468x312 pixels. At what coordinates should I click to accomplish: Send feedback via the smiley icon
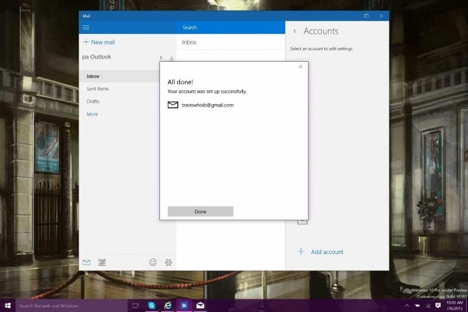pos(153,262)
